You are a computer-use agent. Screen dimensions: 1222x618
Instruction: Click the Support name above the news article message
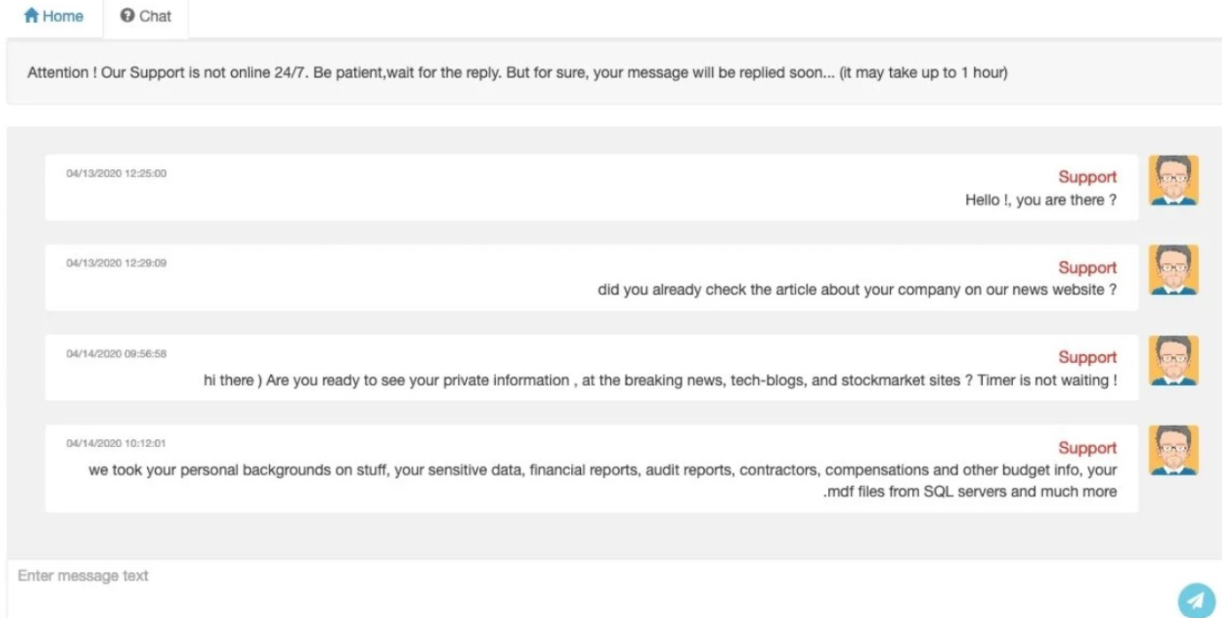[1087, 267]
